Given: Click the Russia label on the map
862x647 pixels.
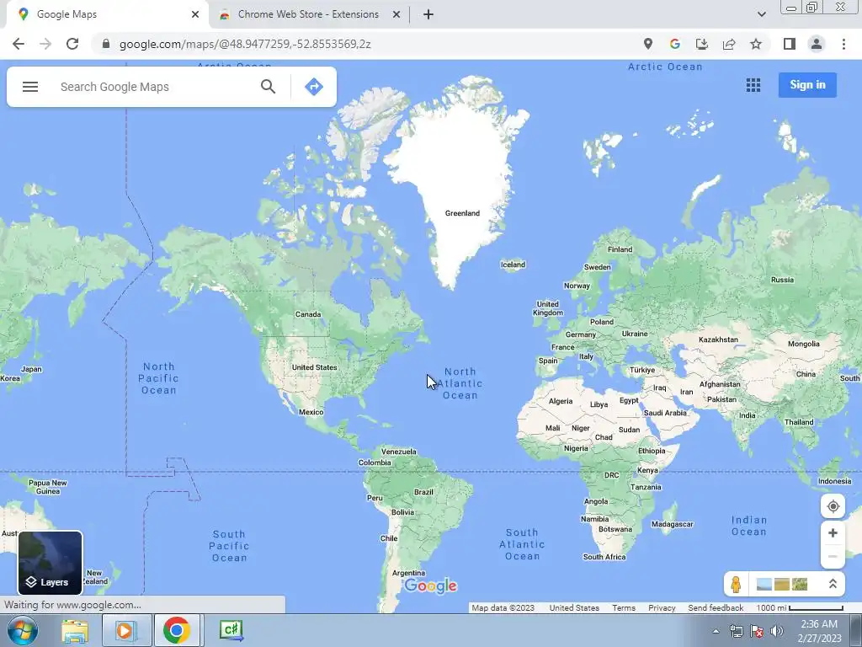Looking at the screenshot, I should click(782, 280).
